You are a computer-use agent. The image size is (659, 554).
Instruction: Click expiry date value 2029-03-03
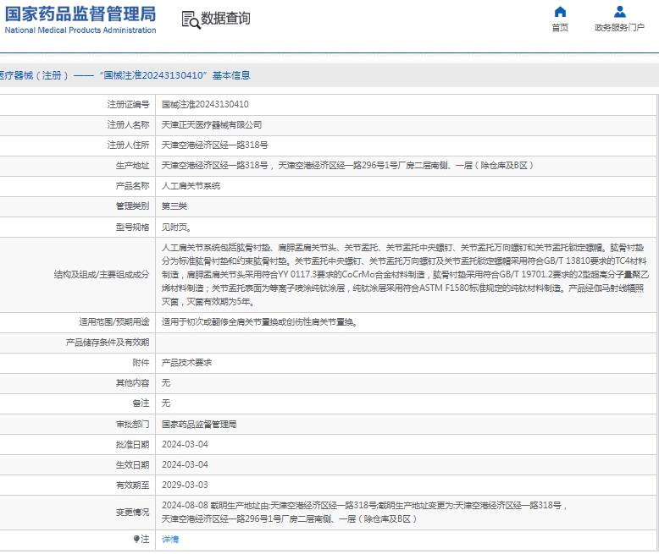185,485
